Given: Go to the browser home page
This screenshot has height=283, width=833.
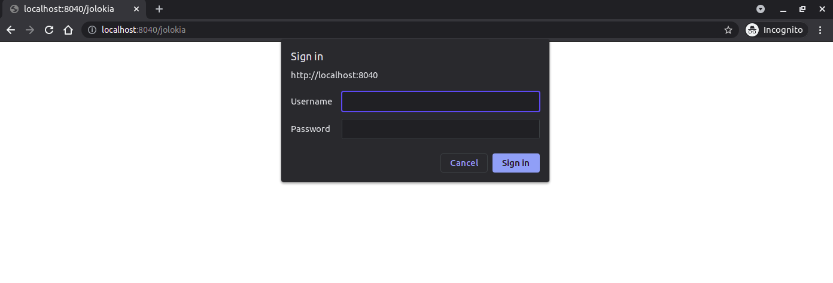Looking at the screenshot, I should point(68,30).
